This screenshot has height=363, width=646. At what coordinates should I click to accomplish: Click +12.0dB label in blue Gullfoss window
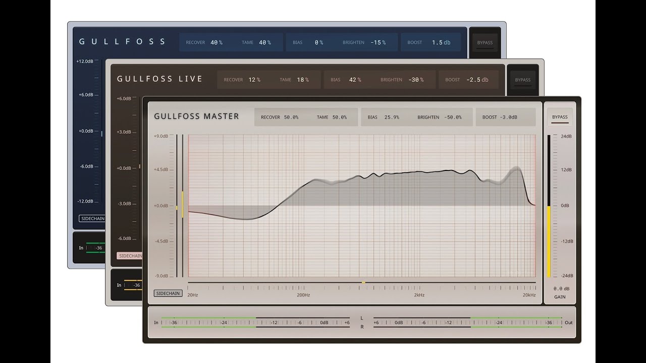pyautogui.click(x=85, y=62)
